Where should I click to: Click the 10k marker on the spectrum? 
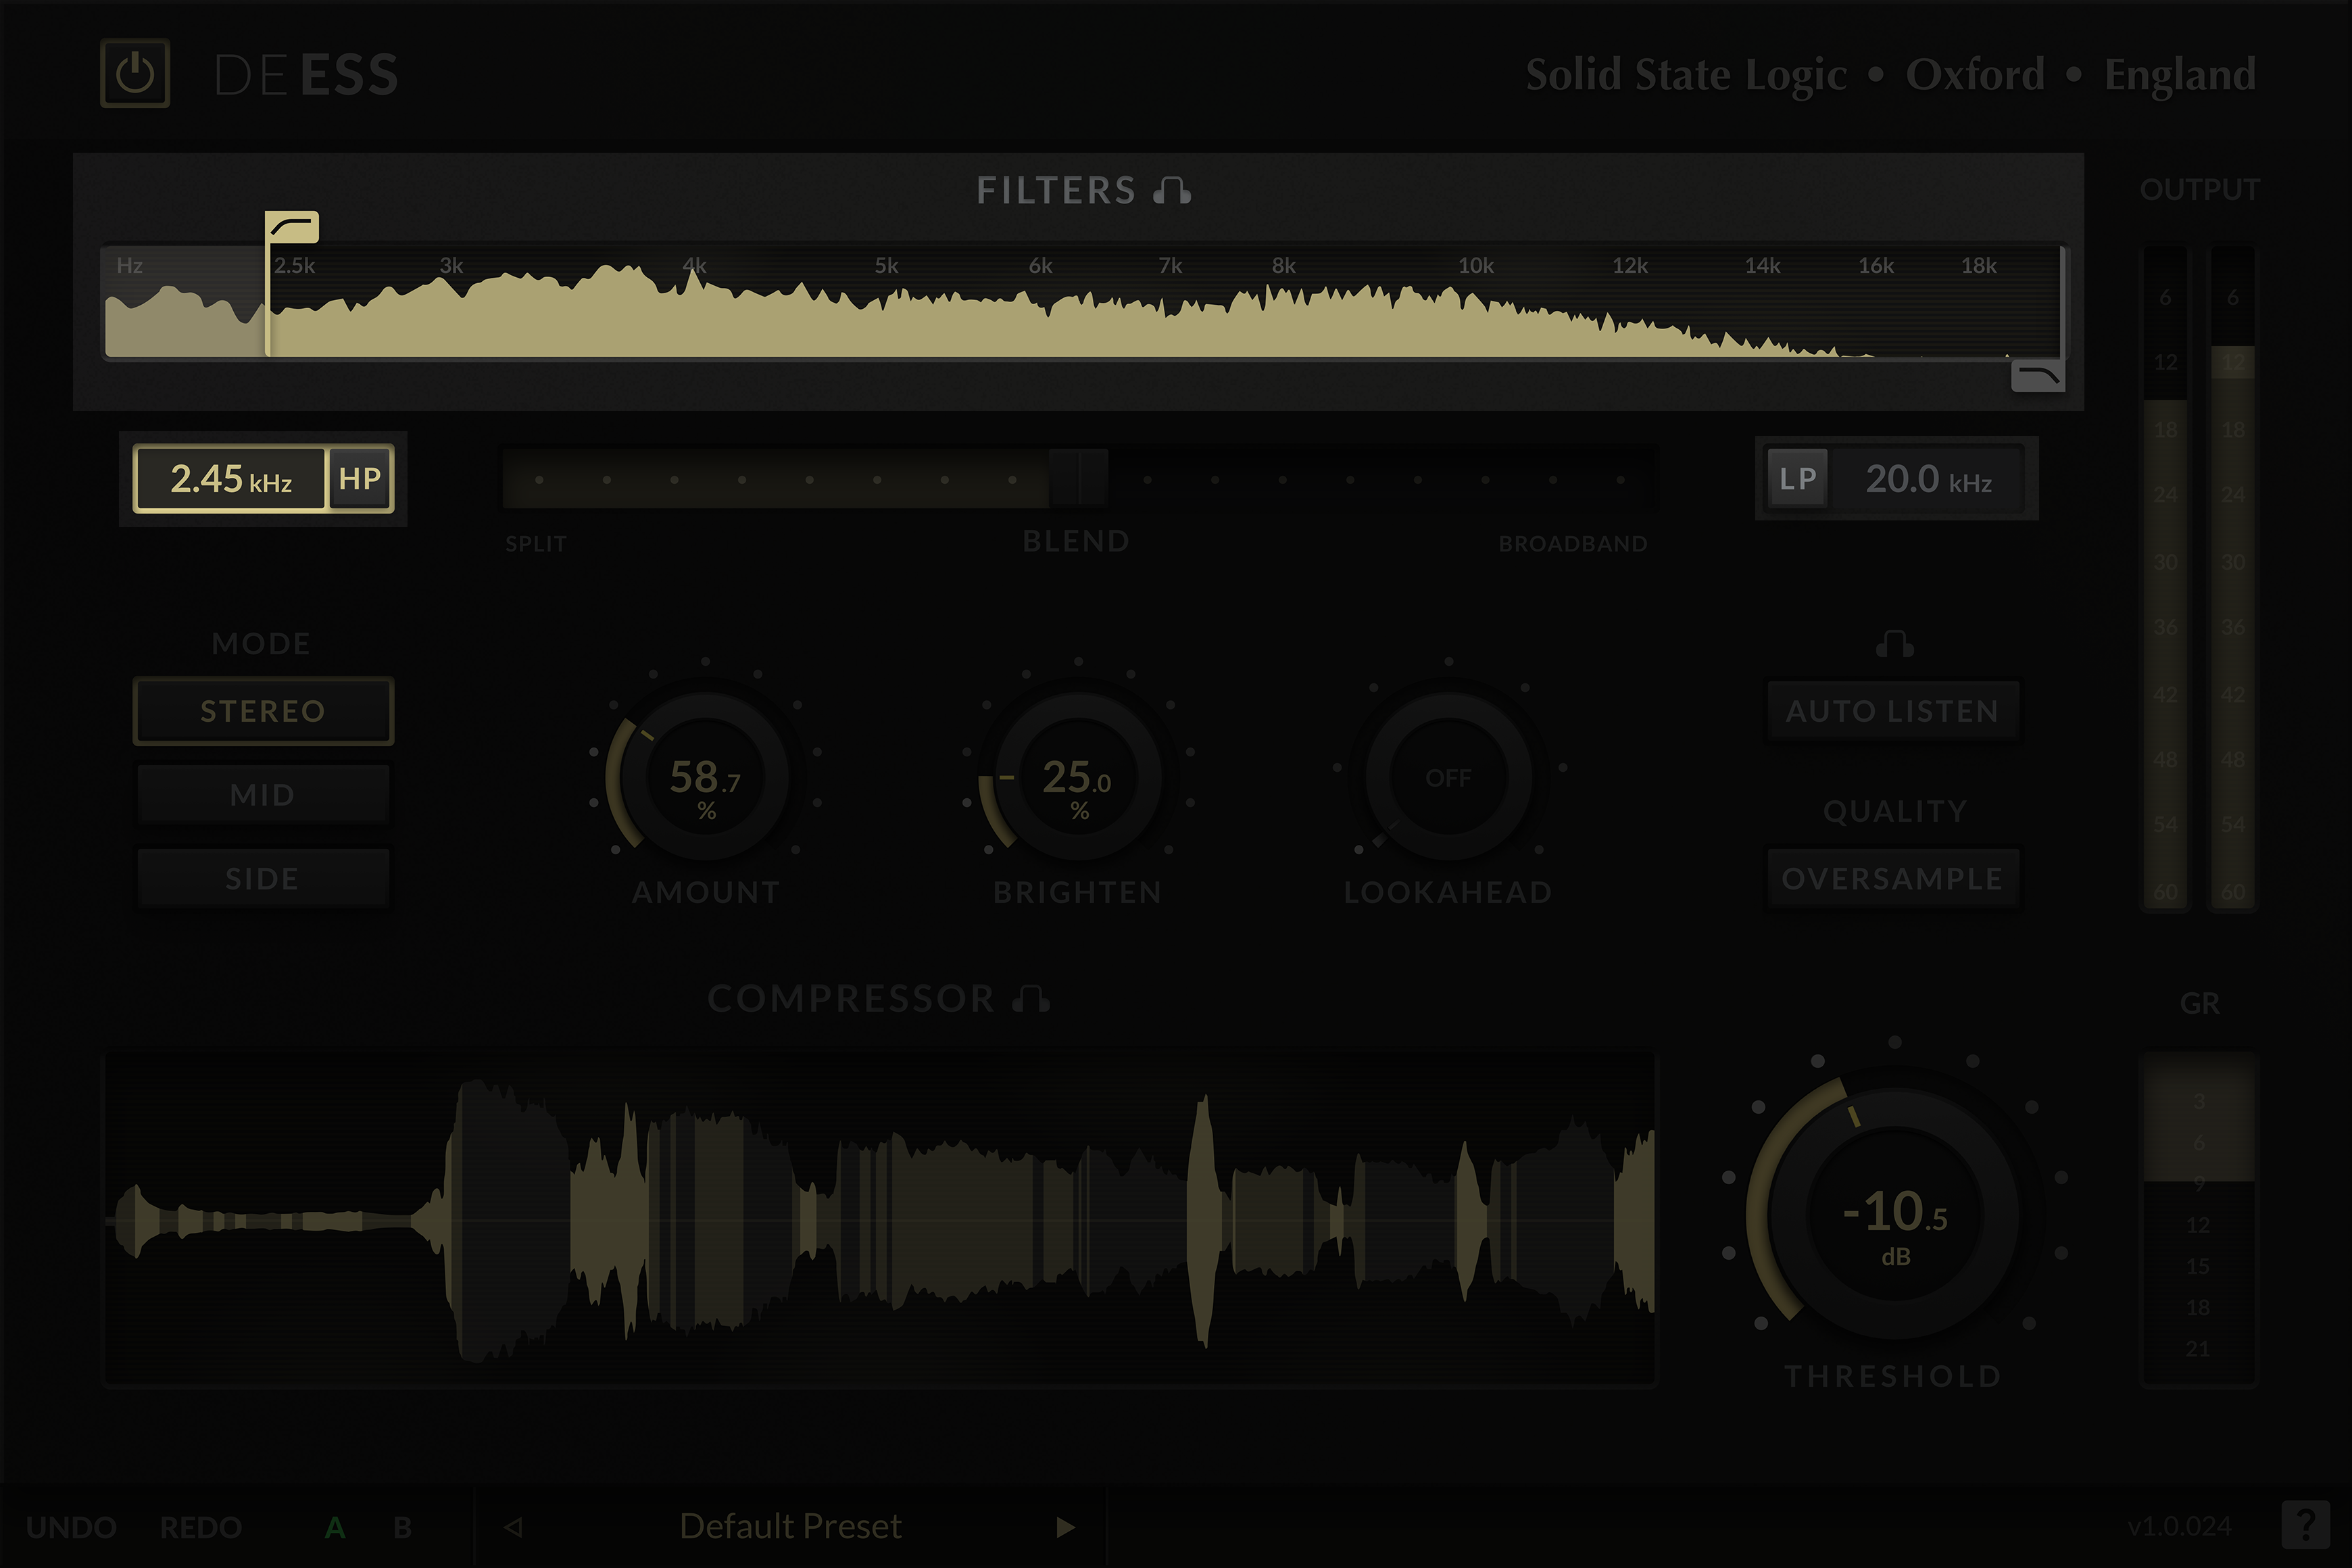(1476, 266)
